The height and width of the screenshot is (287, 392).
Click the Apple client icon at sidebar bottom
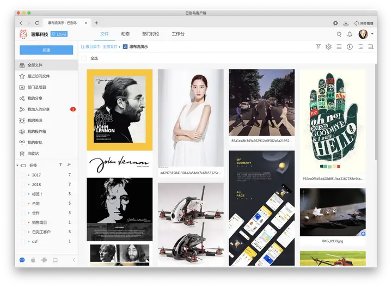pyautogui.click(x=33, y=260)
